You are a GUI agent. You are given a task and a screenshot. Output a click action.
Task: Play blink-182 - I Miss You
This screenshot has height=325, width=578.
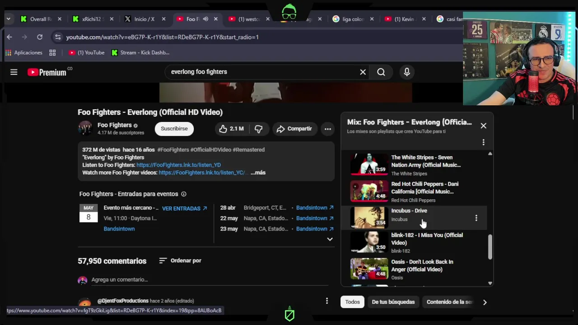coord(419,242)
